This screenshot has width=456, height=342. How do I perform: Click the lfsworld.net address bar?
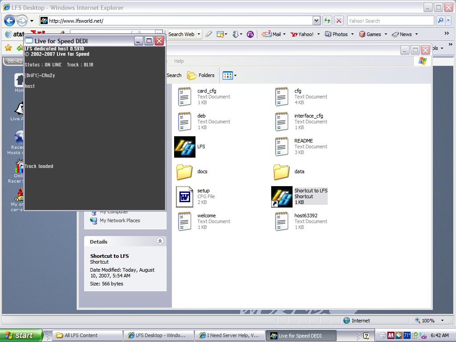[176, 20]
